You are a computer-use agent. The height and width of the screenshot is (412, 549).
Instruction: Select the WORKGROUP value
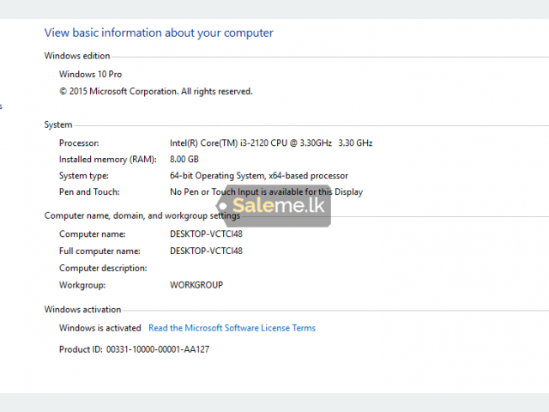point(196,285)
